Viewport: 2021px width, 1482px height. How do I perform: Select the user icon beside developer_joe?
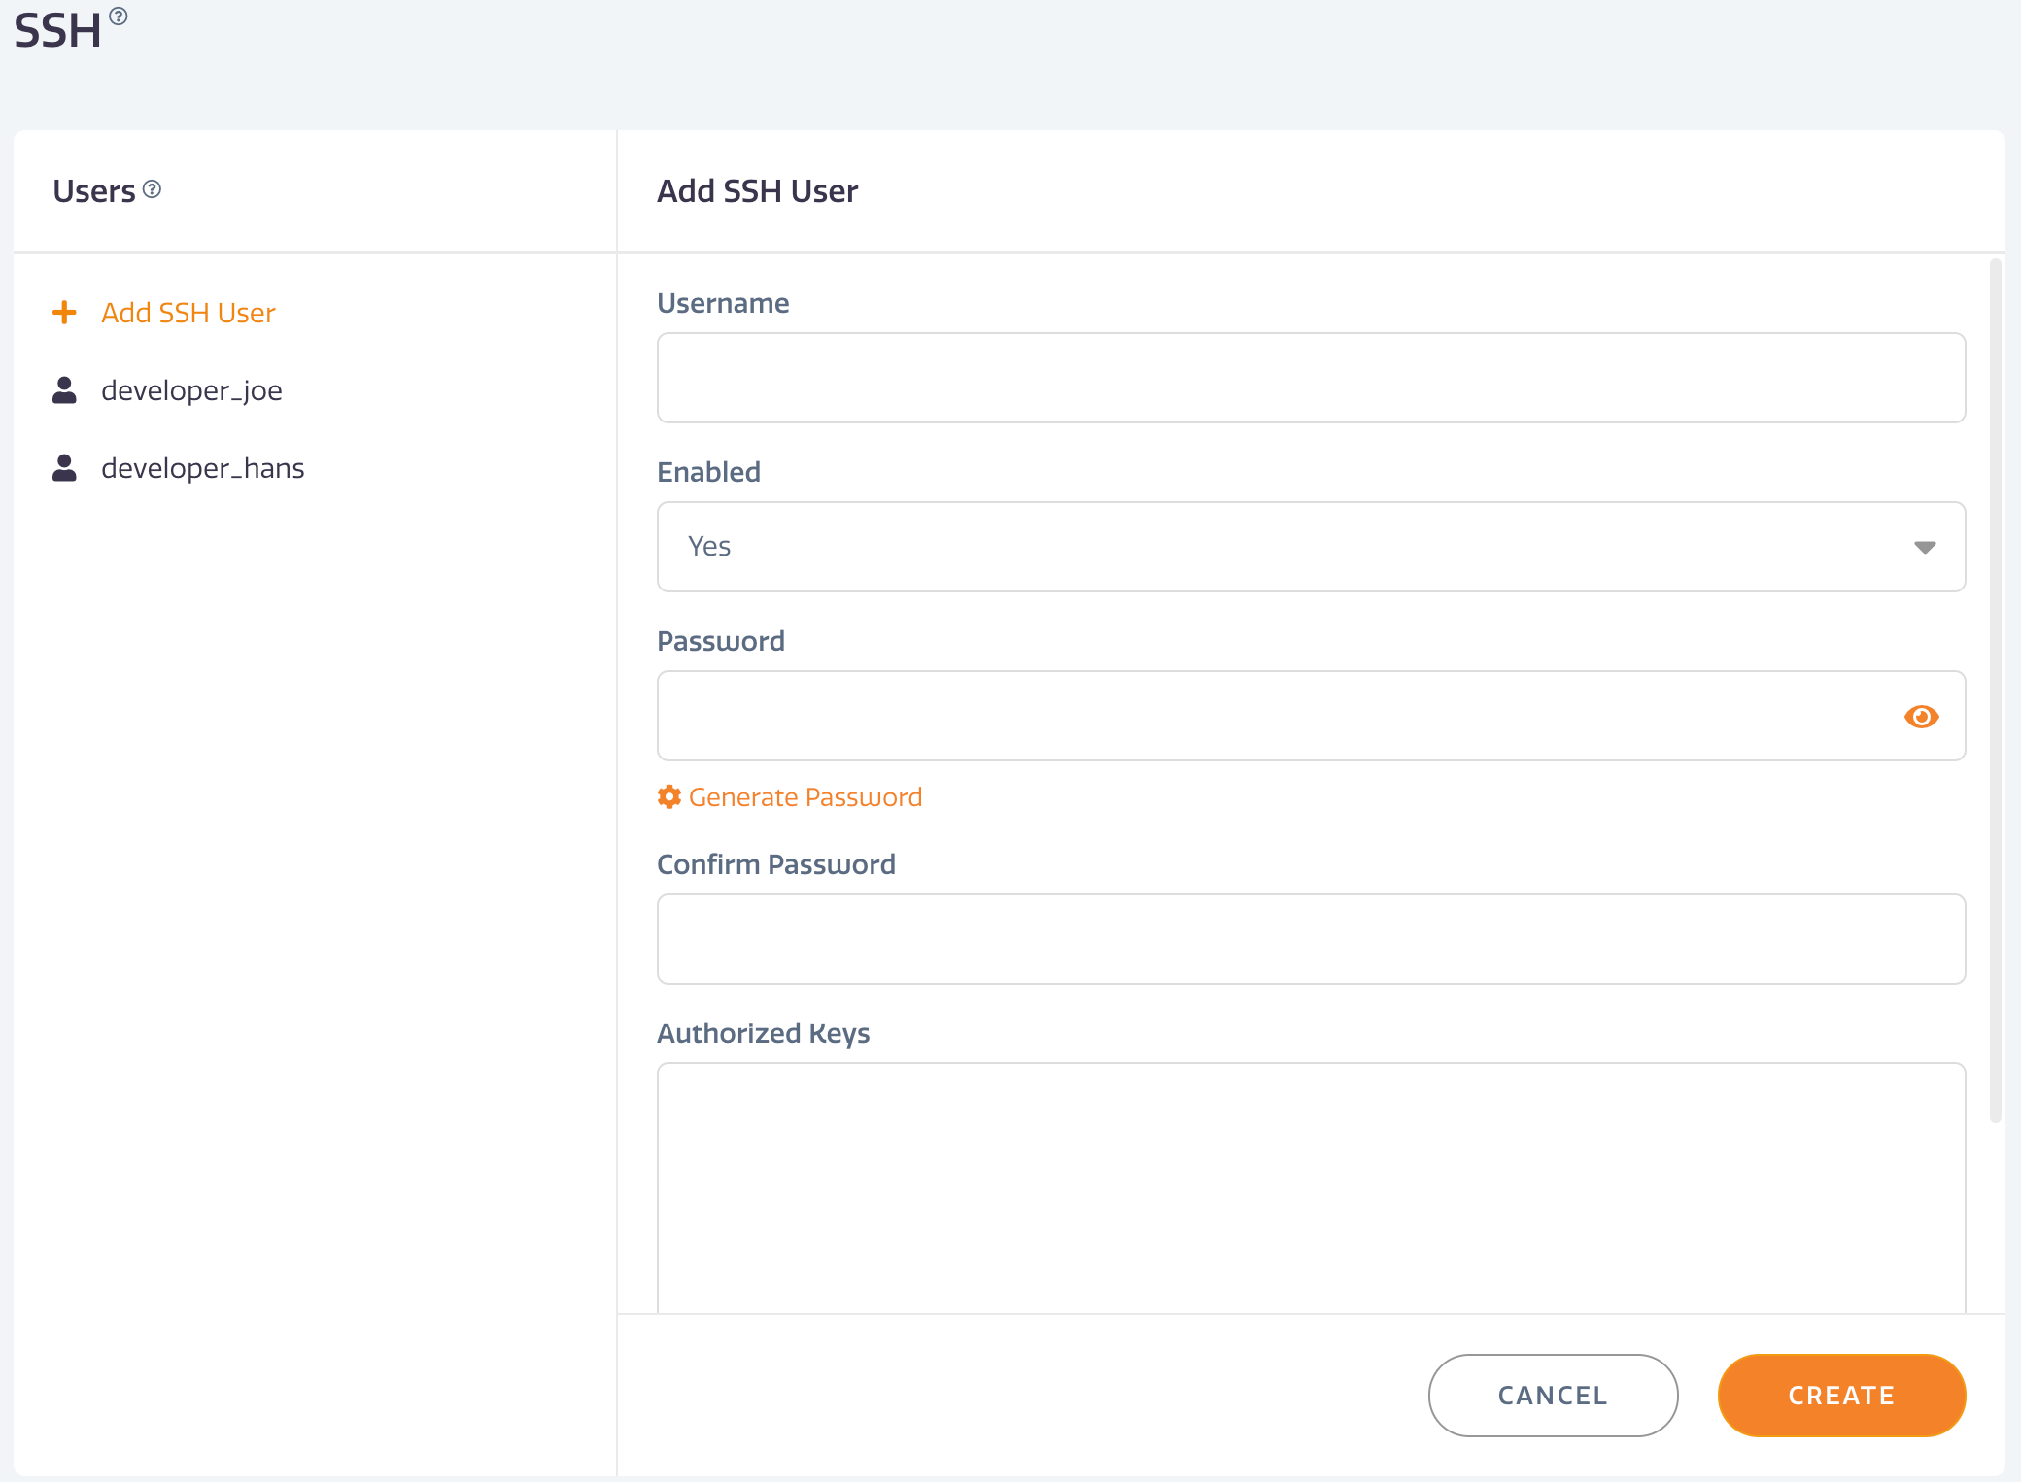click(64, 389)
